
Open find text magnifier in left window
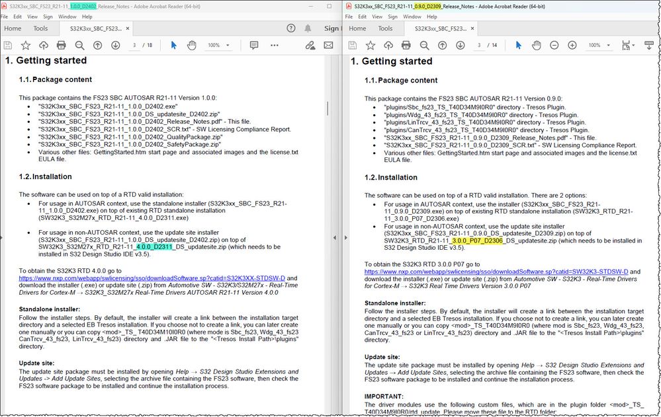tap(79, 45)
